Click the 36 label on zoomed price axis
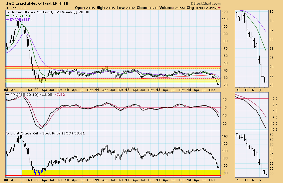The image size is (283, 183). [271, 12]
